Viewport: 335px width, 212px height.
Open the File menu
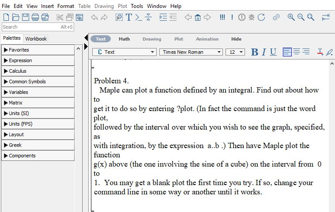point(6,6)
